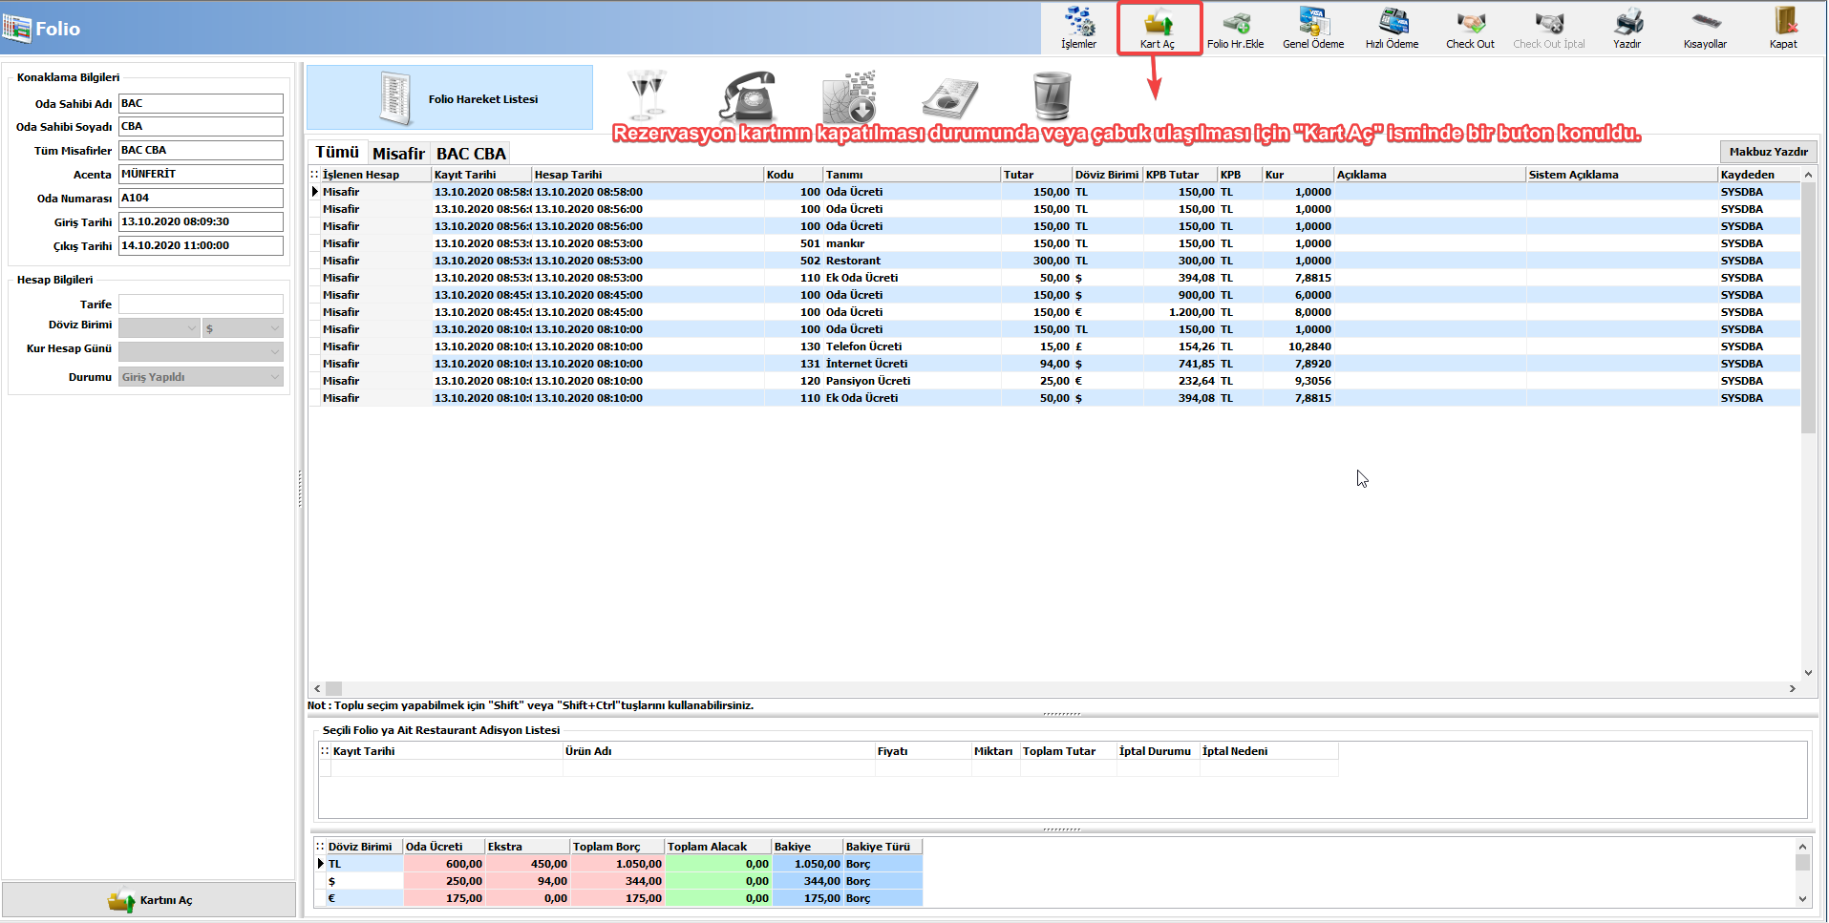Click the Ürün Adı column header
1829x923 pixels.
pos(718,751)
